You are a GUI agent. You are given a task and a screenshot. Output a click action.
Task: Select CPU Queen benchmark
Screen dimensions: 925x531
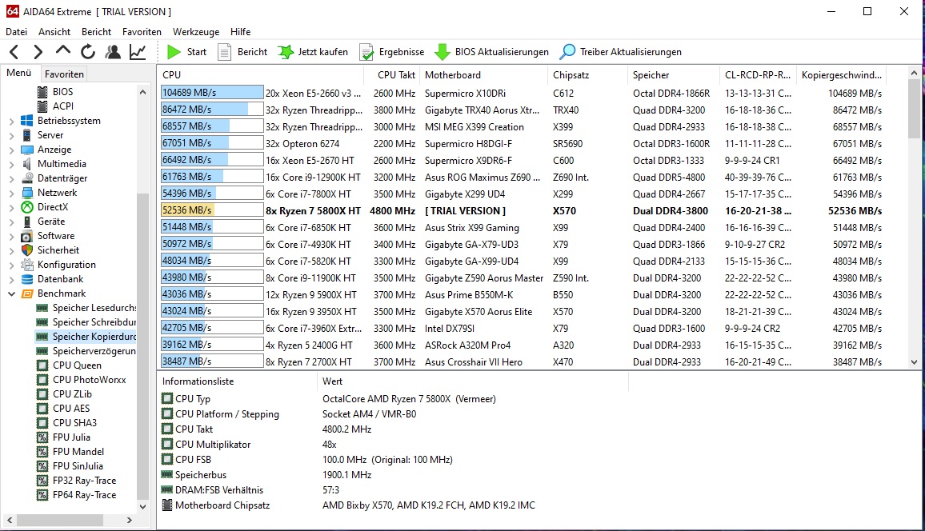click(77, 365)
